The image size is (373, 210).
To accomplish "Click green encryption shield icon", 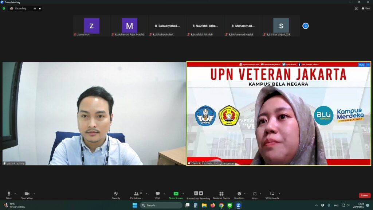I will [x=4, y=8].
